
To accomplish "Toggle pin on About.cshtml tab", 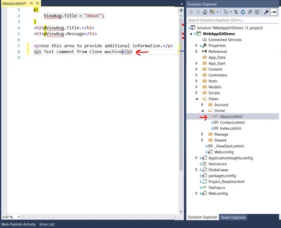I will pos(31,3).
